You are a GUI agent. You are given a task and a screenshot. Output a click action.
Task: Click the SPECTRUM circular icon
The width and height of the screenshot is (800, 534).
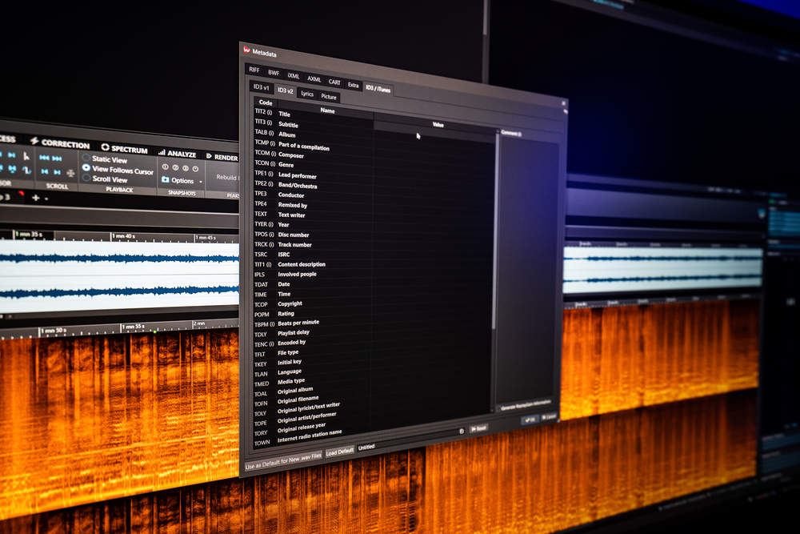tap(105, 147)
